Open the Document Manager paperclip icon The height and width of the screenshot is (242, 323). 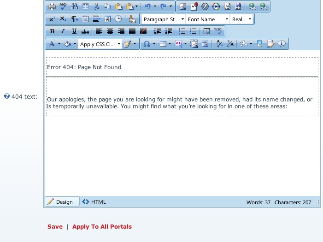[194, 6]
